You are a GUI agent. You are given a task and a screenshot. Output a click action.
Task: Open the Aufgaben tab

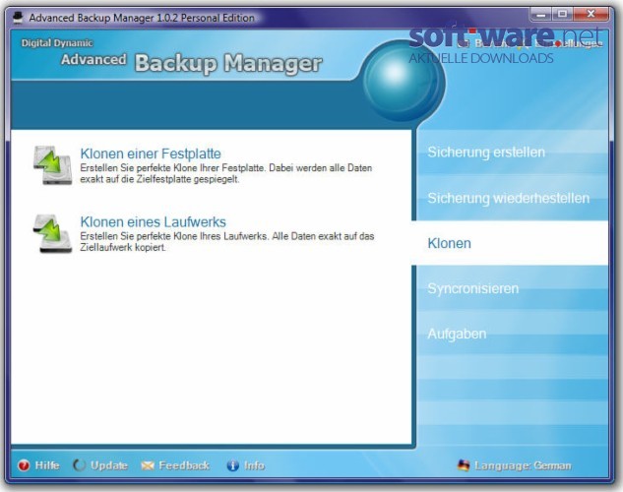point(512,334)
